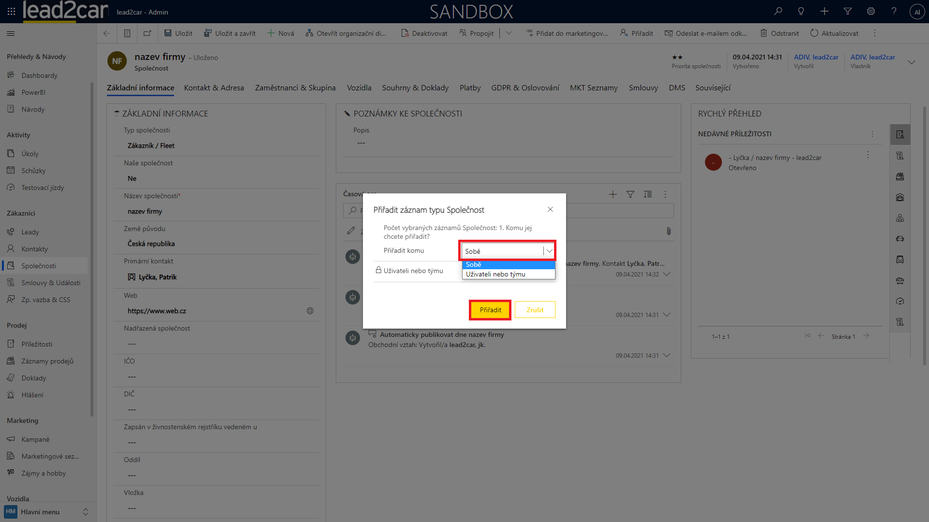The image size is (929, 522).
Task: Confirm with the yellow Přiřadit button
Action: point(490,310)
